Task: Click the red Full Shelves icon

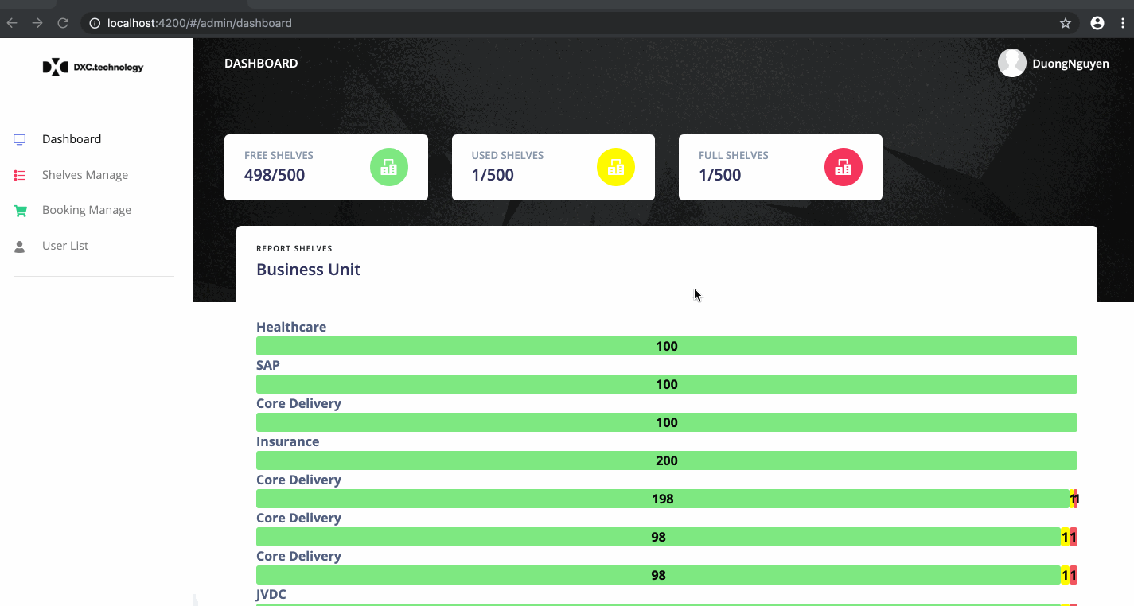Action: [x=844, y=167]
